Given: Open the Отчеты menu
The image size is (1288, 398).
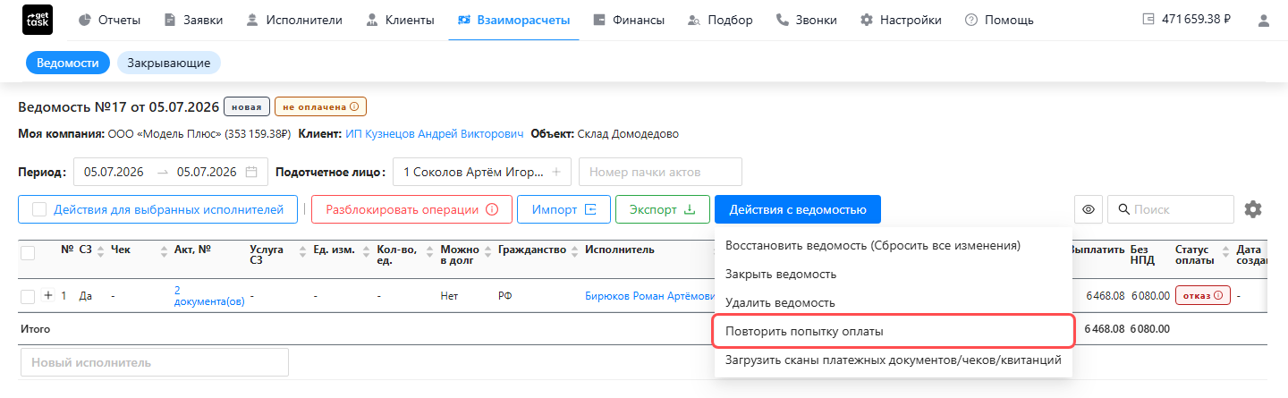Looking at the screenshot, I should 109,20.
